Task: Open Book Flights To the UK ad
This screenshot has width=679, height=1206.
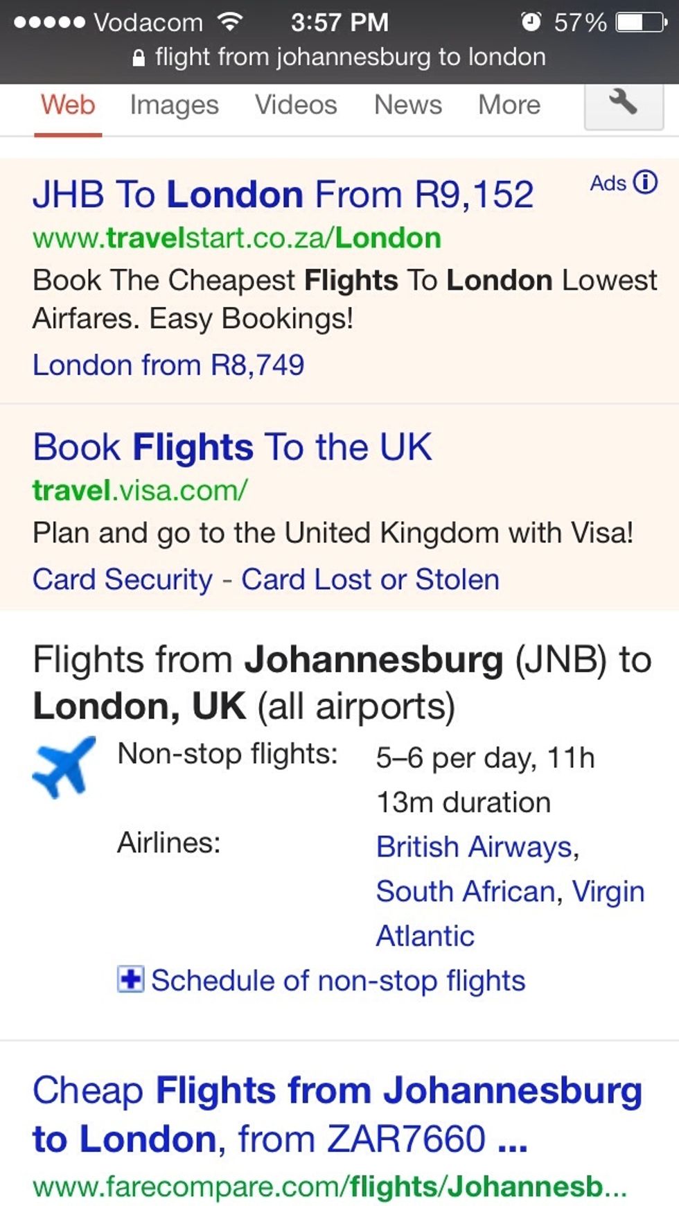Action: (232, 447)
